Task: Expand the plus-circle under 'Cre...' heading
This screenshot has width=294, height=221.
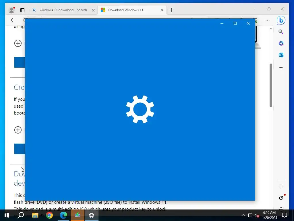Action: point(18,130)
